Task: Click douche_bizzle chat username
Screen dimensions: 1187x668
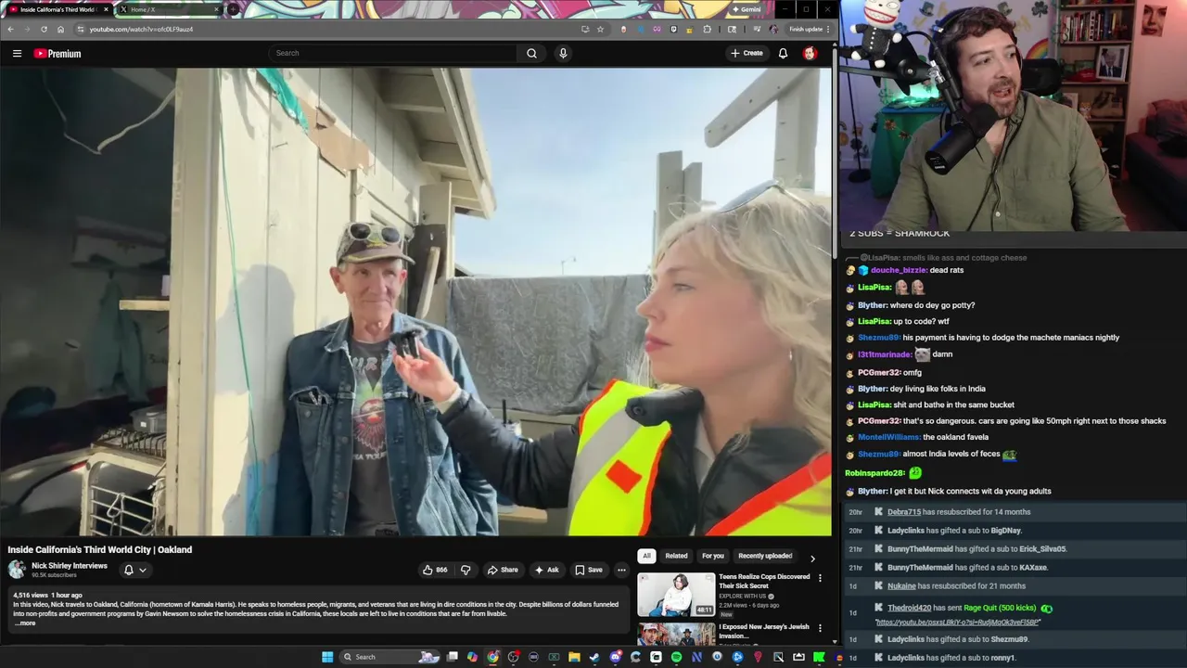Action: pos(899,270)
